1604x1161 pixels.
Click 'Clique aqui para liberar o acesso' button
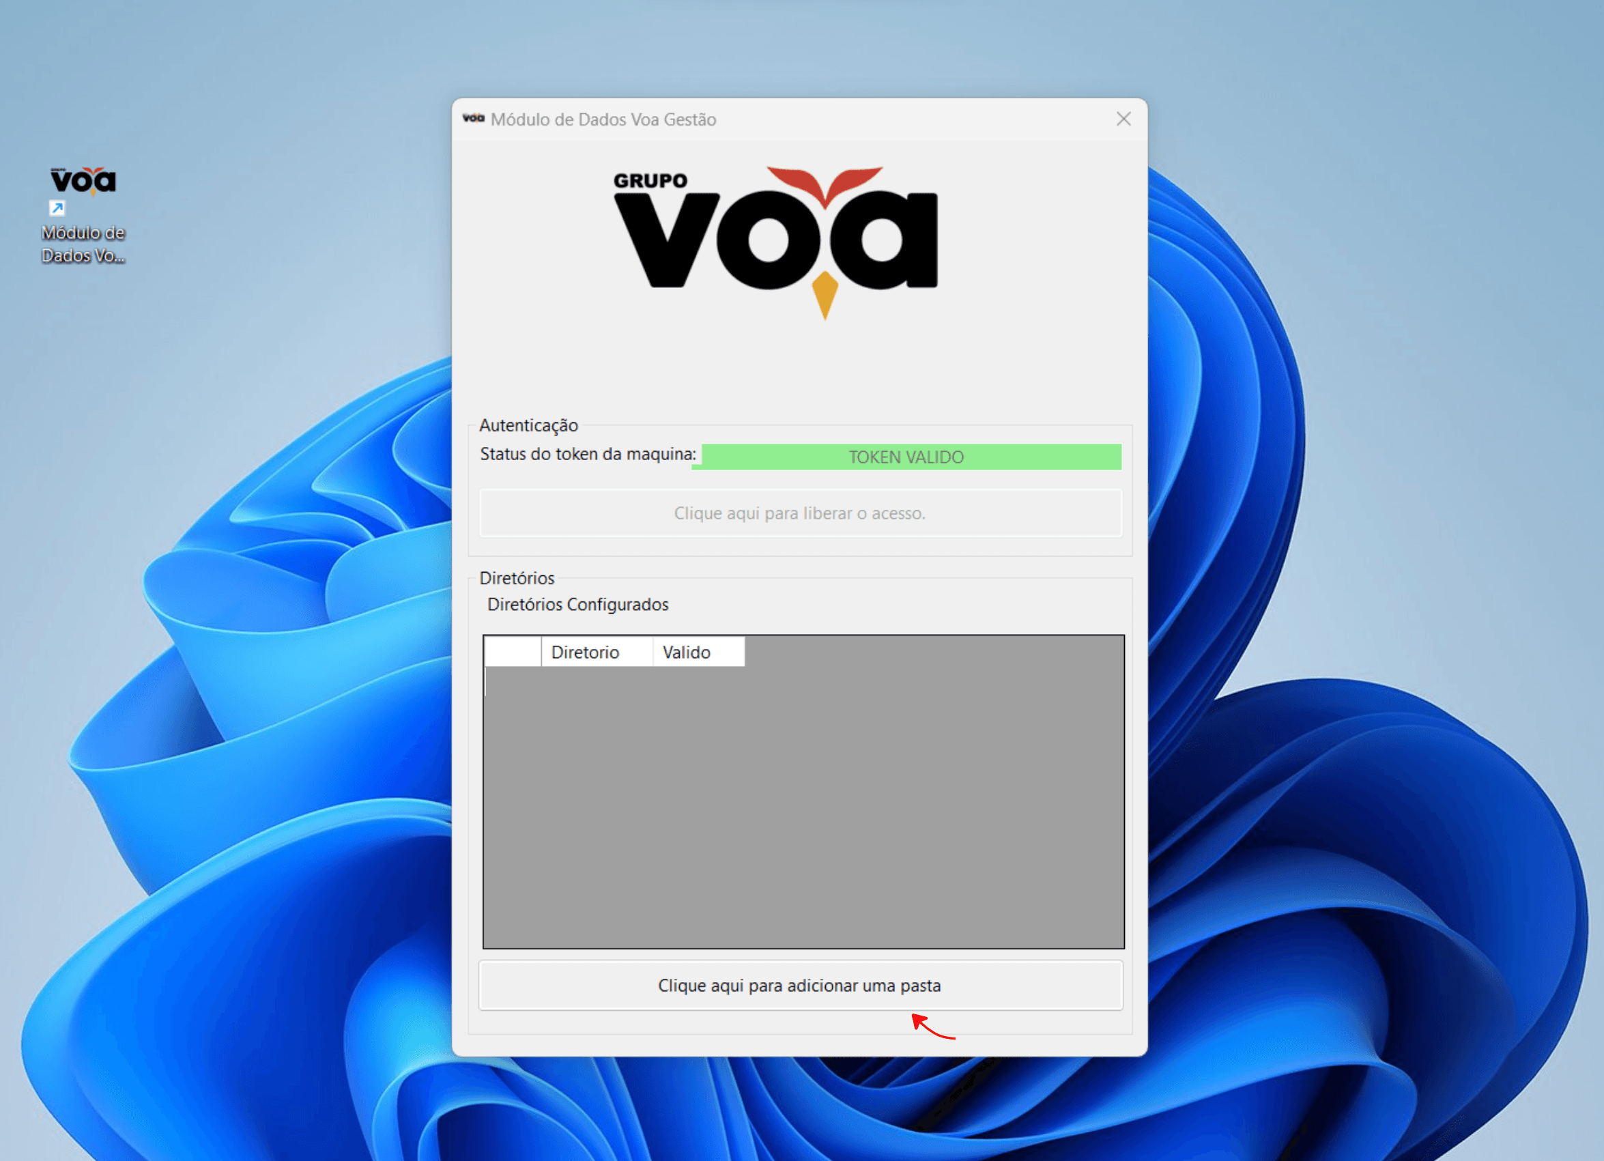click(800, 513)
